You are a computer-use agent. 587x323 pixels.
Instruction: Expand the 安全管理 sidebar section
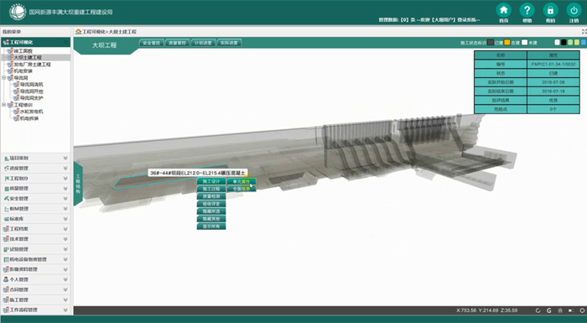[35, 199]
